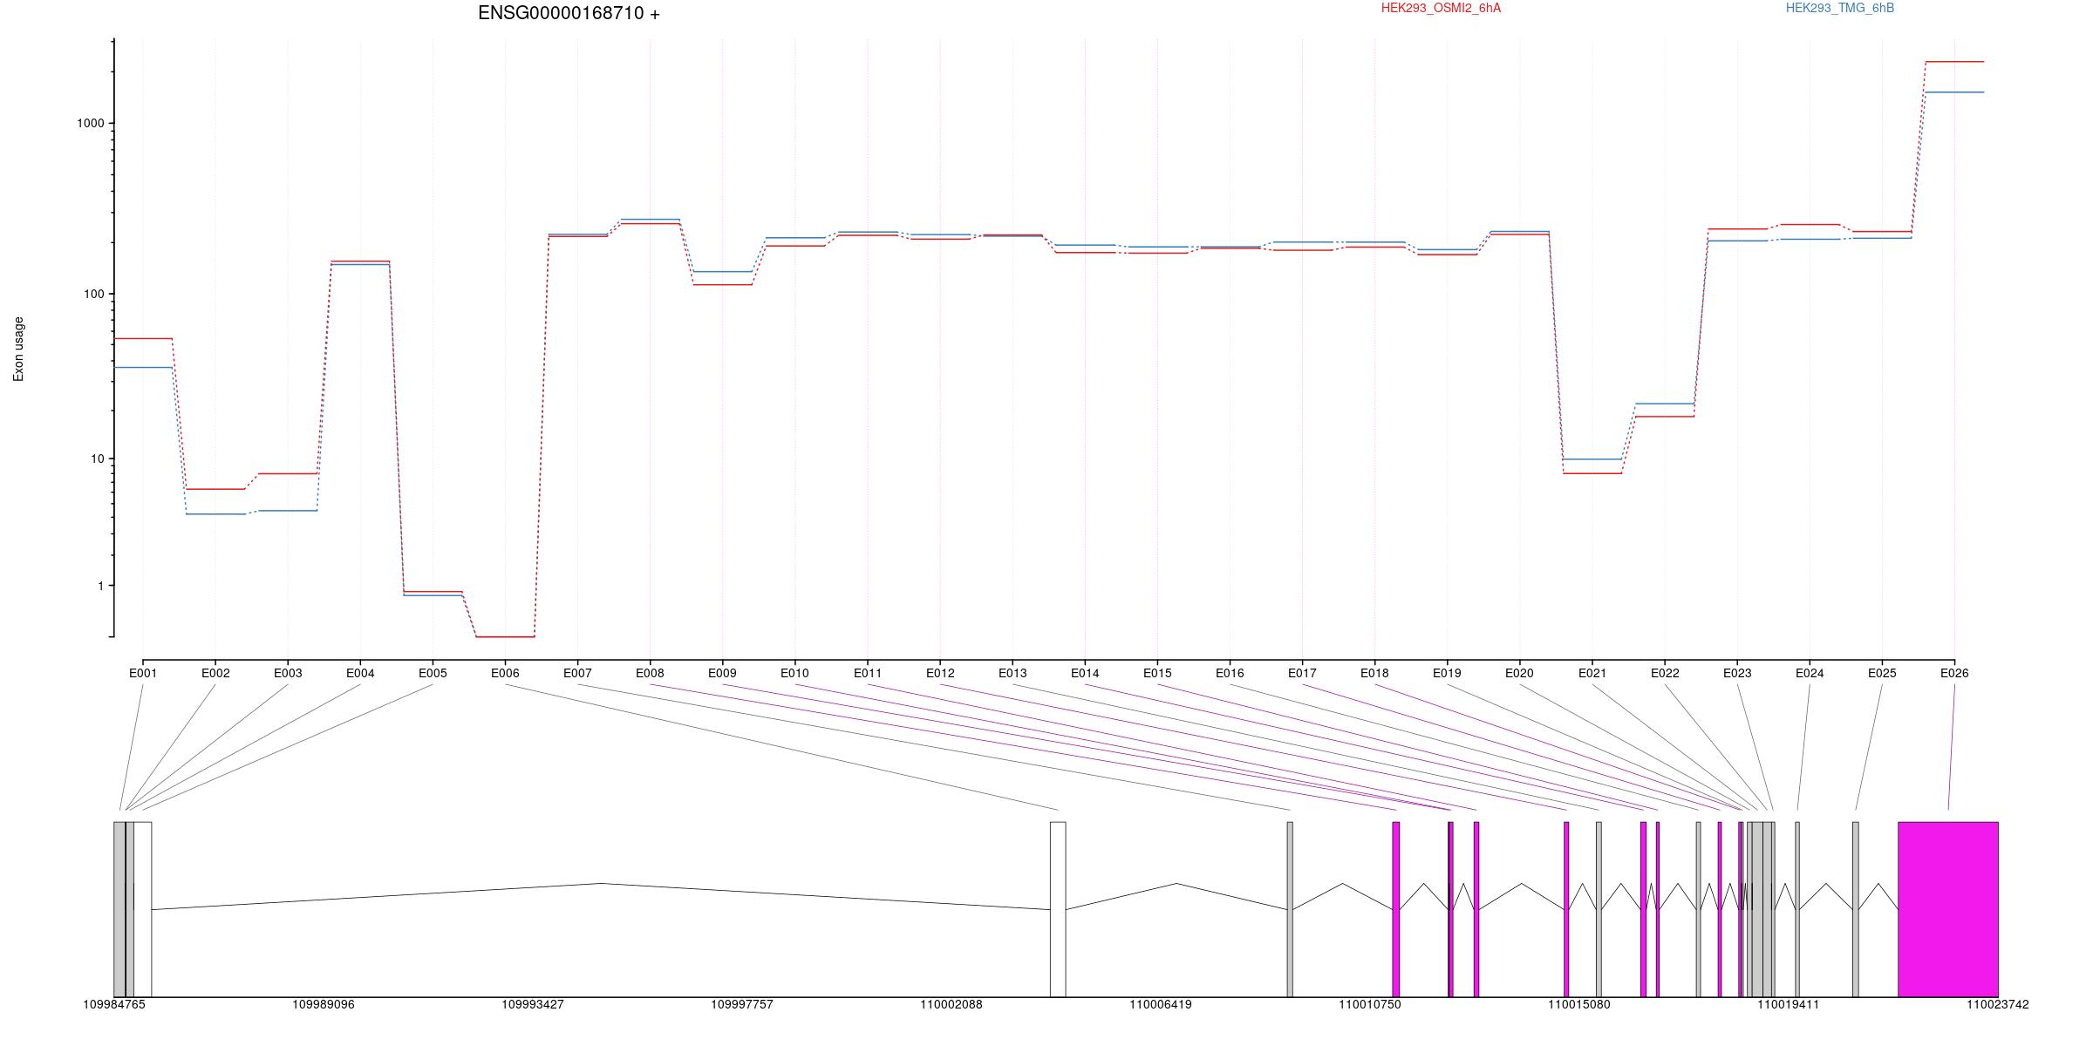Click exon label E022
2093x1046 pixels.
point(1665,673)
